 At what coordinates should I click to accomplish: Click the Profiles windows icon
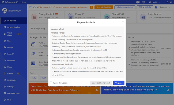33,44
